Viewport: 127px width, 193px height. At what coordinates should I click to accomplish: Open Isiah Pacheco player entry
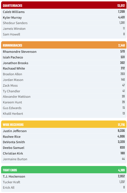[63, 57]
